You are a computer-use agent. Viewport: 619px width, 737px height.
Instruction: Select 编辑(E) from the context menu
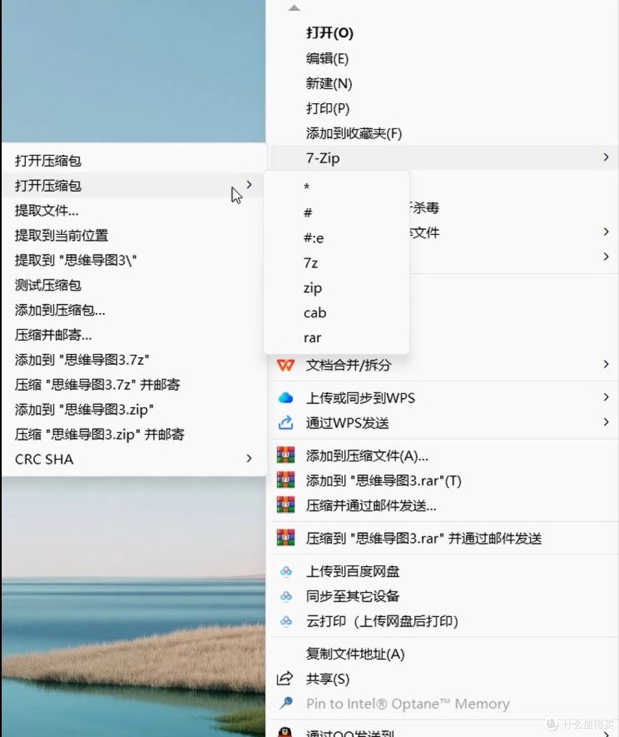point(327,59)
